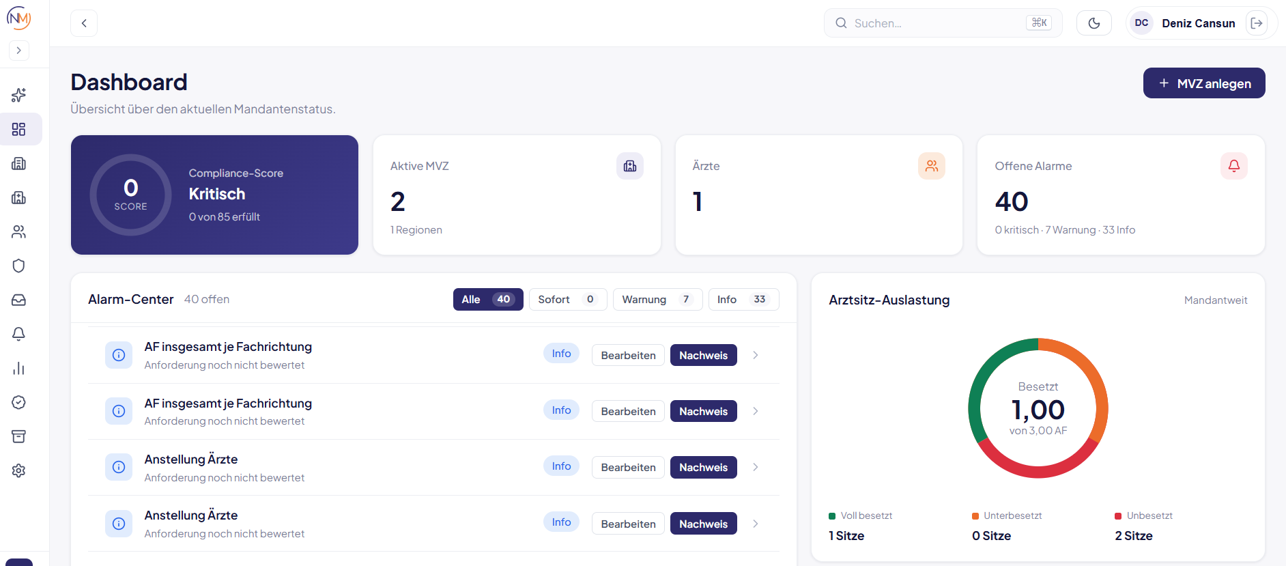Select the Alle 40 filter tab
Screen dimensions: 1286x566
tap(488, 299)
